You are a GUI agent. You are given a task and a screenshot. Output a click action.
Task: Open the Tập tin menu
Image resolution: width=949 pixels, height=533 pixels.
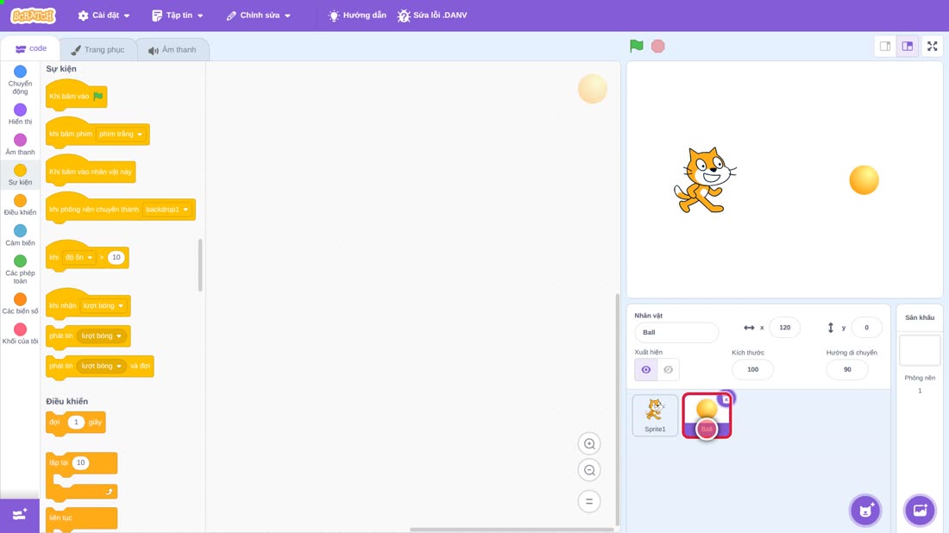pyautogui.click(x=178, y=16)
